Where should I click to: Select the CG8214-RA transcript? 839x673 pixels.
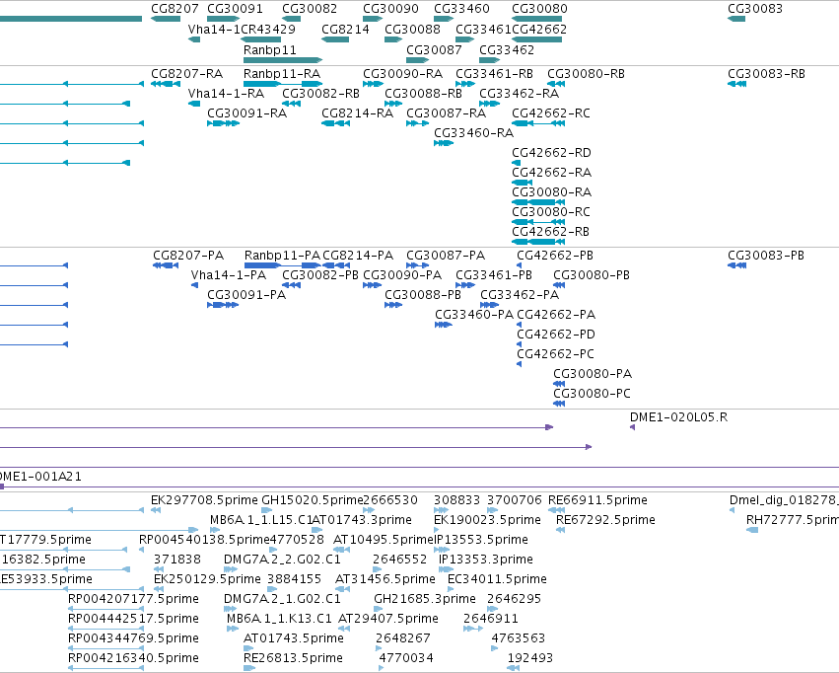click(x=335, y=123)
